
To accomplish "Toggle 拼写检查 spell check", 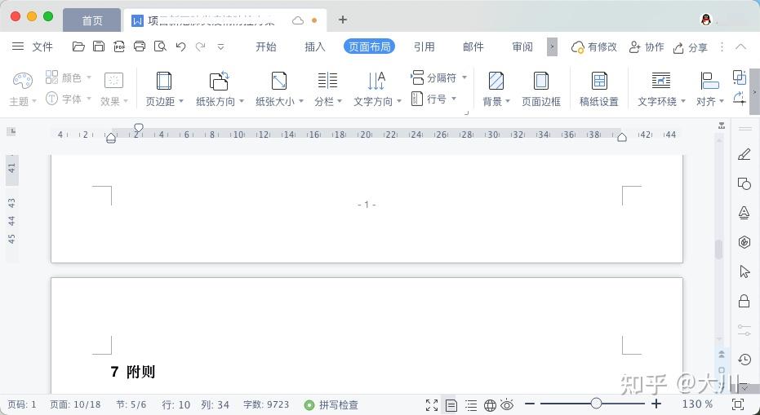I will click(x=331, y=404).
